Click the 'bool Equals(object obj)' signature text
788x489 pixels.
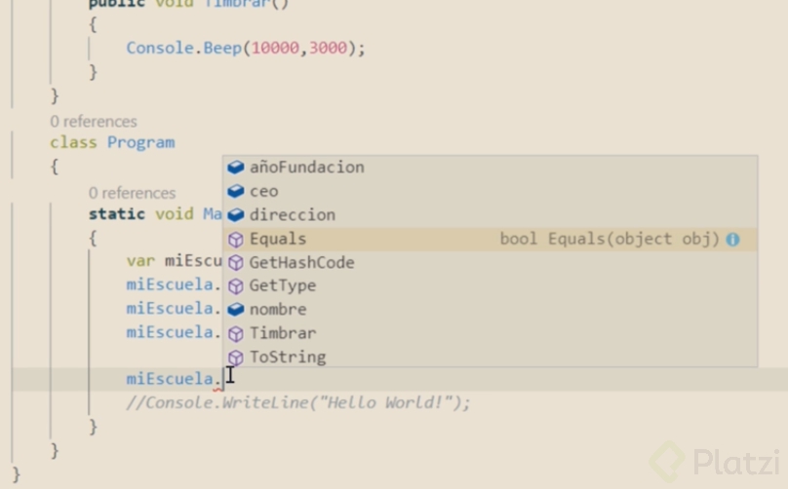(610, 239)
